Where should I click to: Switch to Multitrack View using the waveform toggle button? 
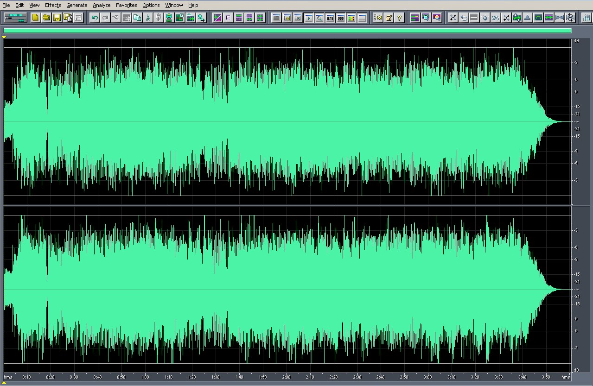point(16,18)
